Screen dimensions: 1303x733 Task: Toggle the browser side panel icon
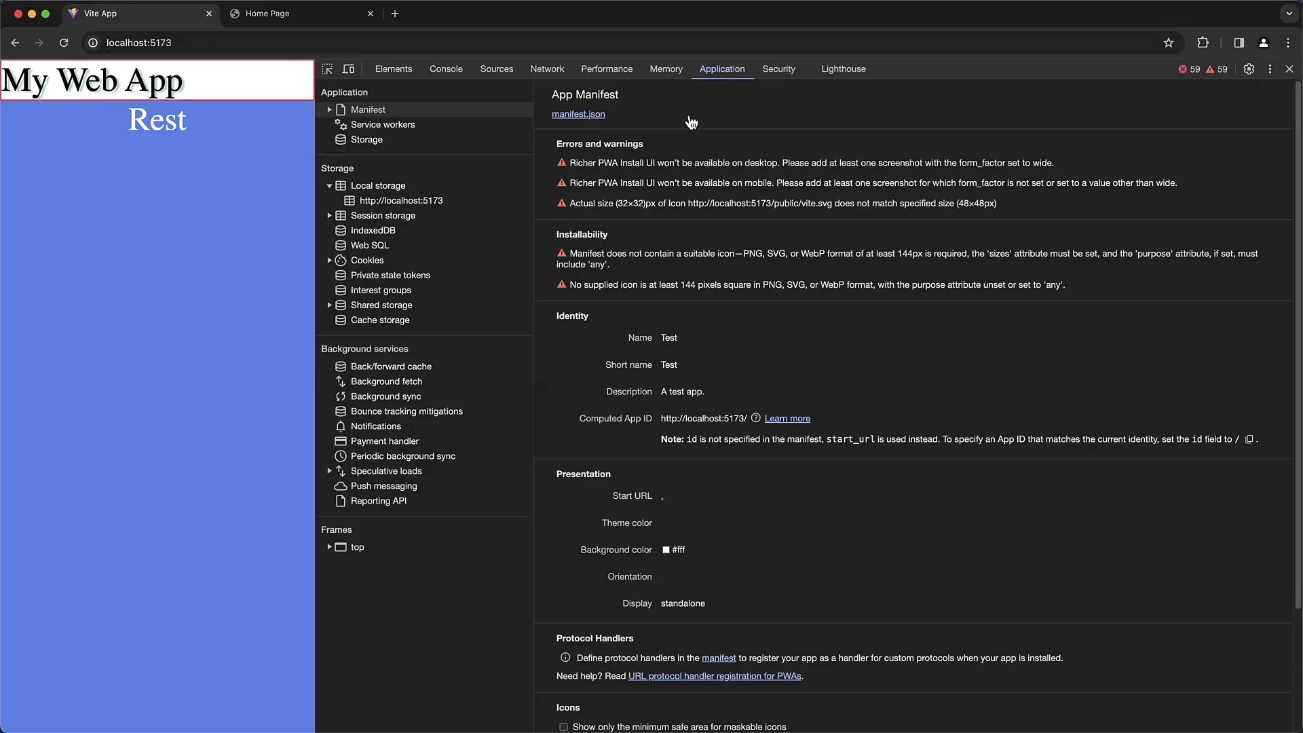[1239, 43]
